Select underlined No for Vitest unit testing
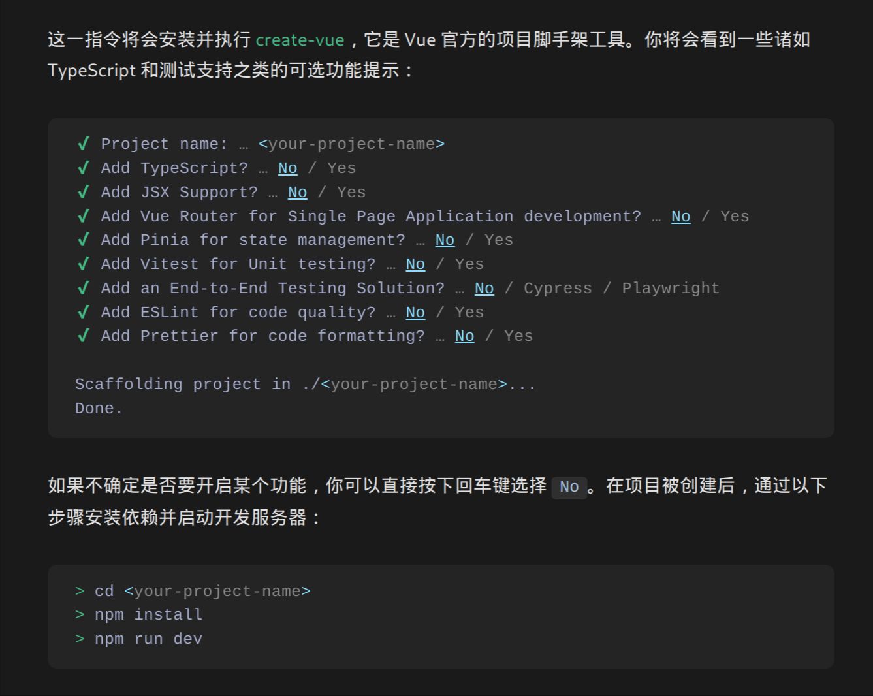The image size is (873, 696). pyautogui.click(x=415, y=264)
